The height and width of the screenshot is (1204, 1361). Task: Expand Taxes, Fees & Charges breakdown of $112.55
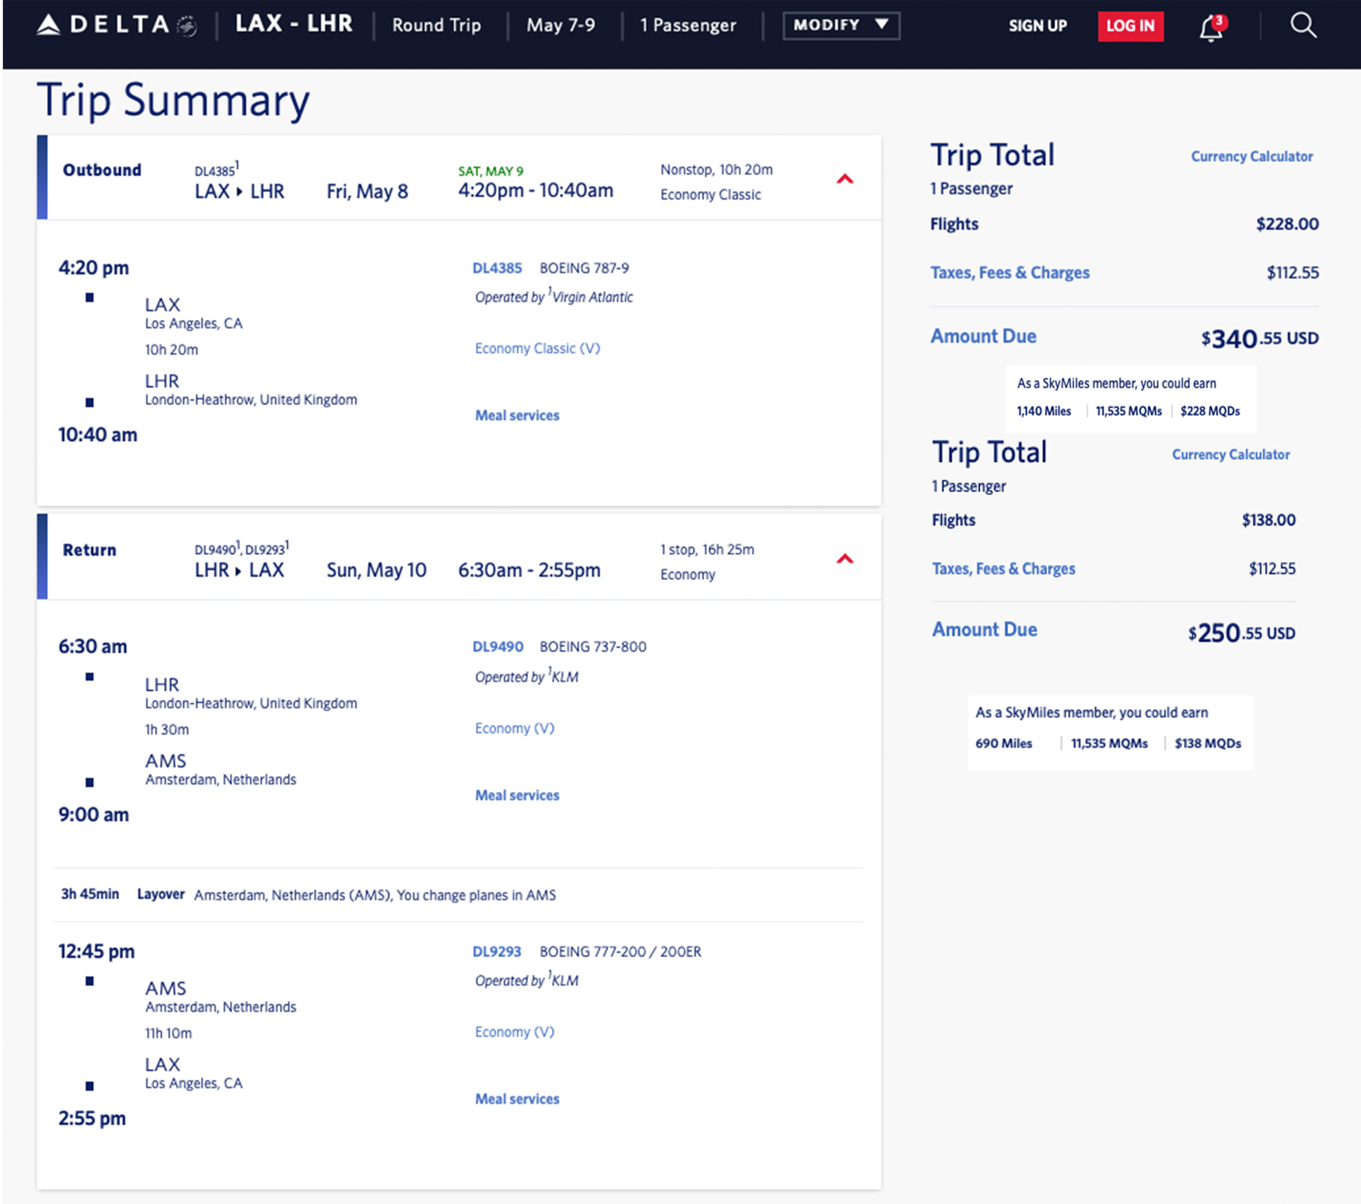click(x=1010, y=272)
